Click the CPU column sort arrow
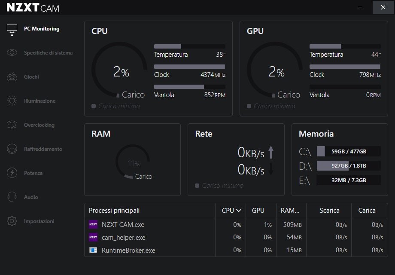395x275 pixels. click(239, 211)
